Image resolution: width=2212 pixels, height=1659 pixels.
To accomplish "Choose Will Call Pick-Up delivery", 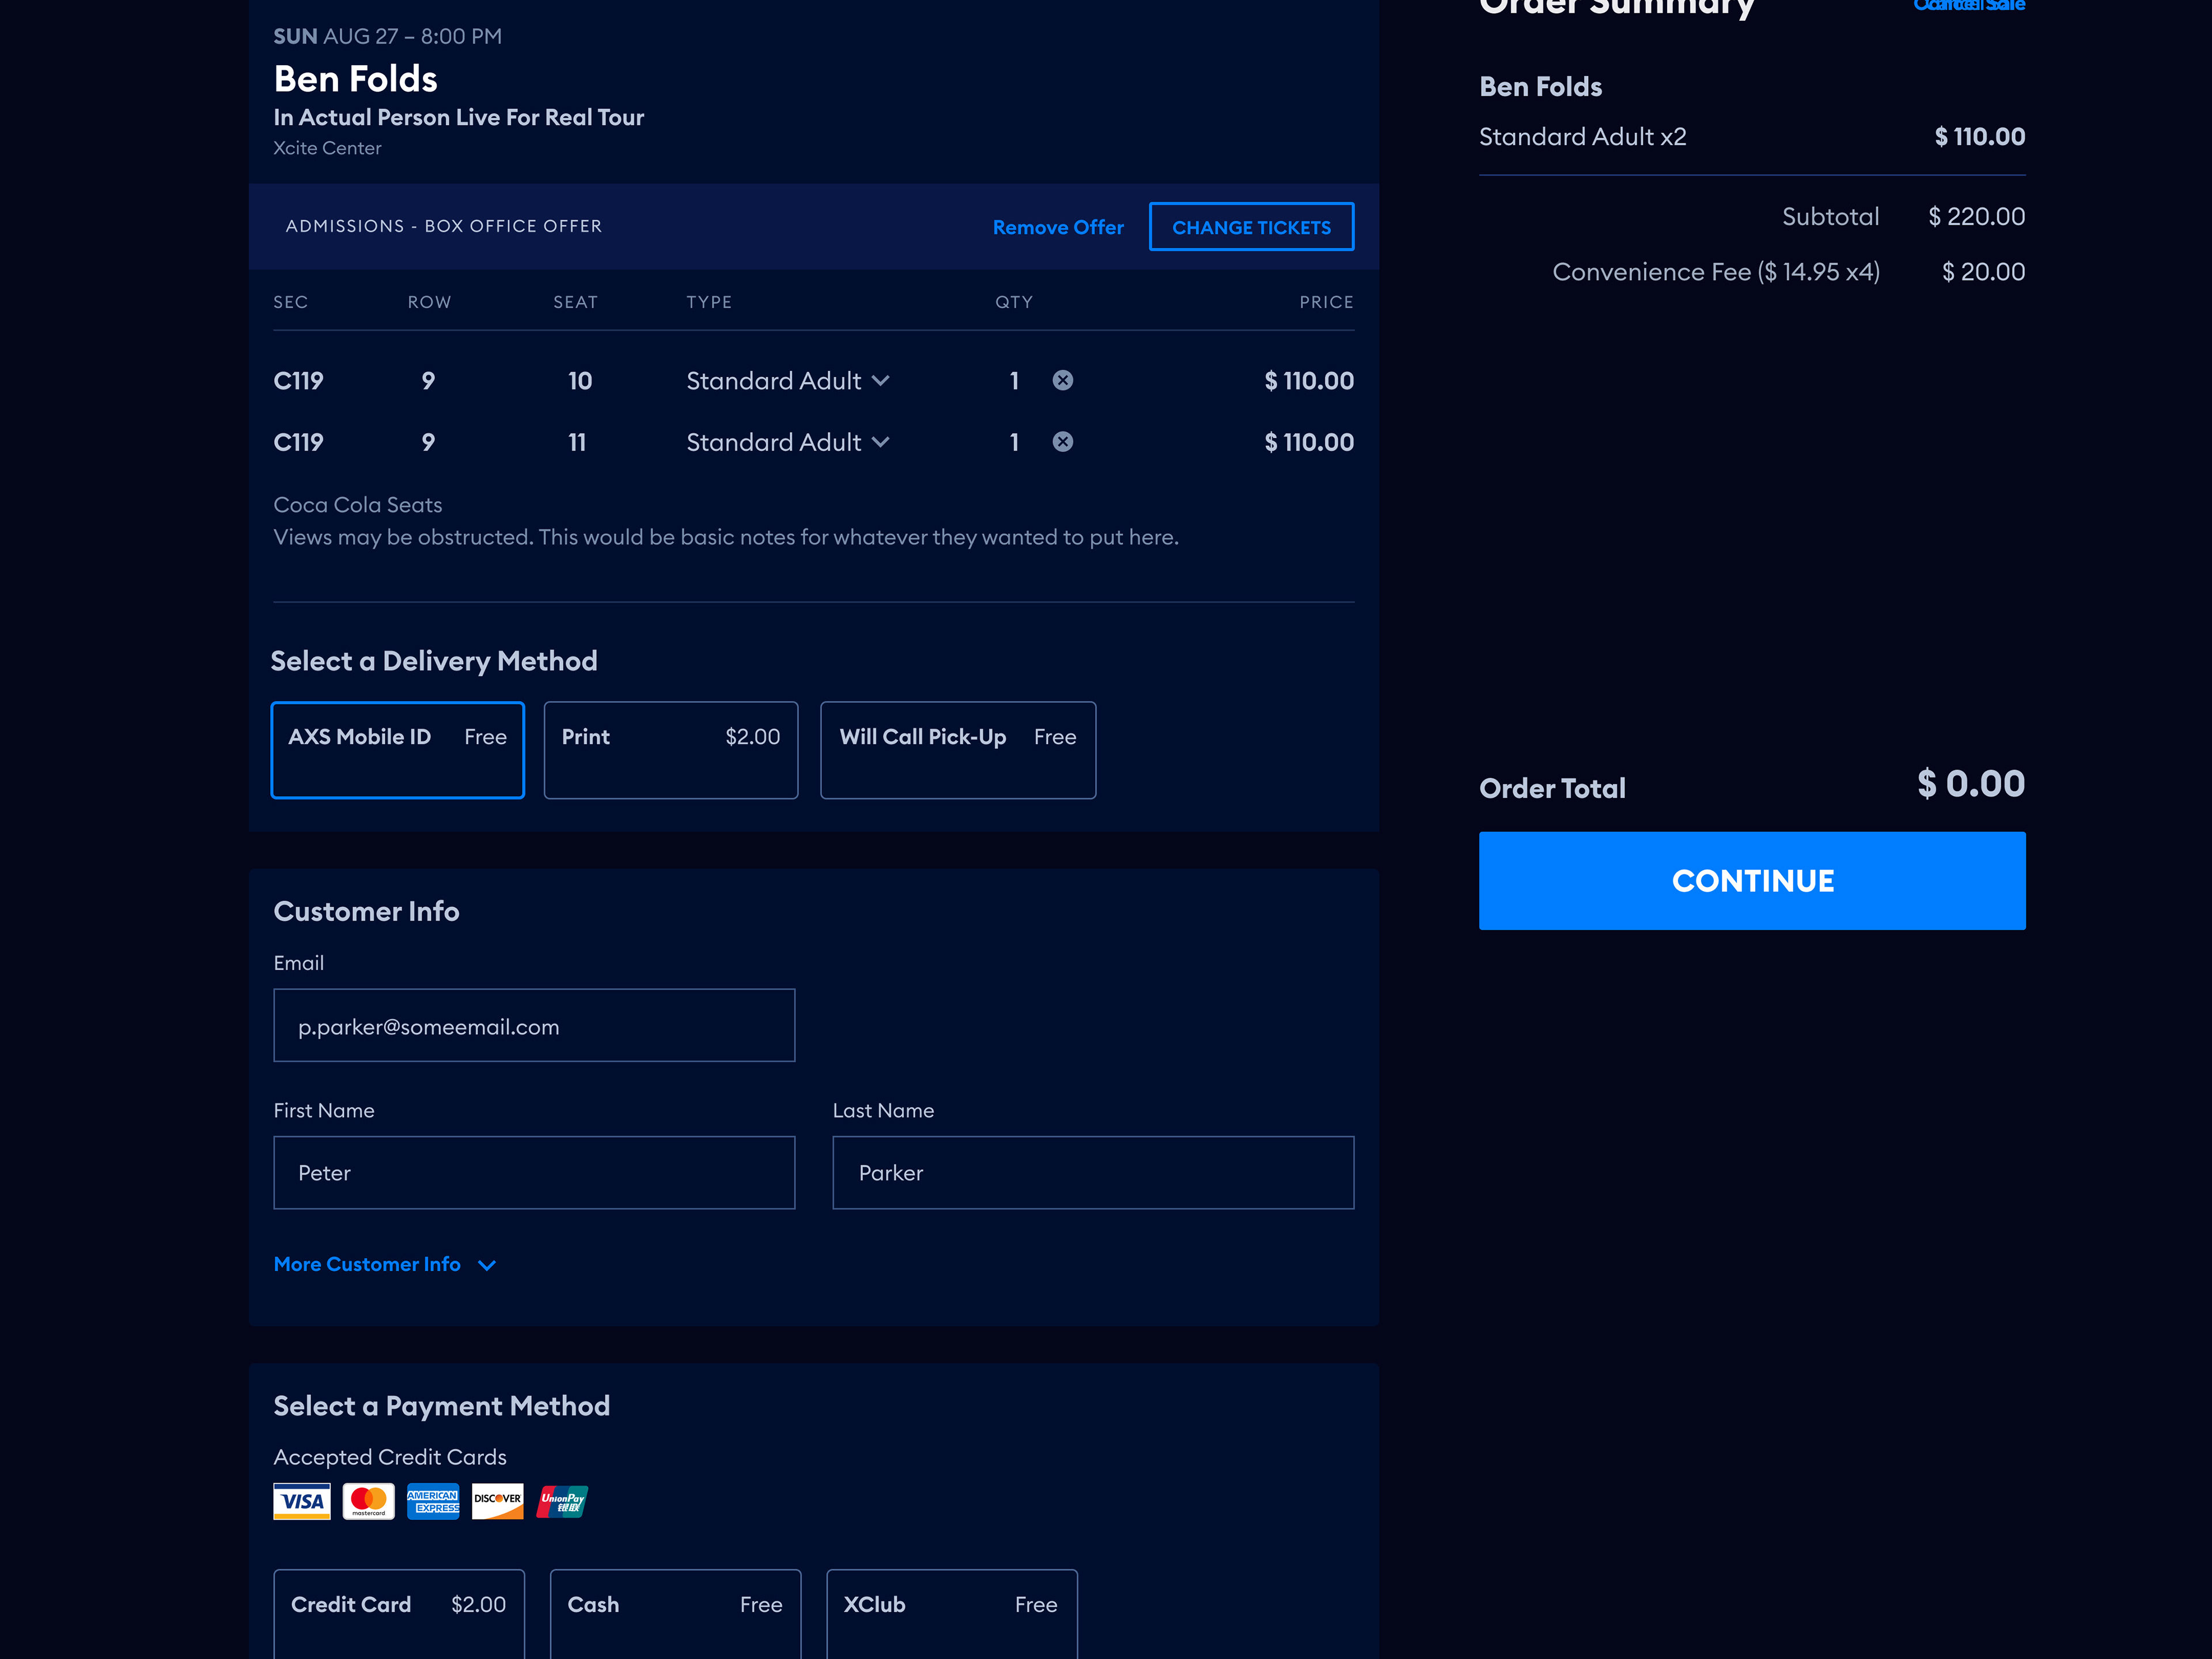I will (x=958, y=750).
